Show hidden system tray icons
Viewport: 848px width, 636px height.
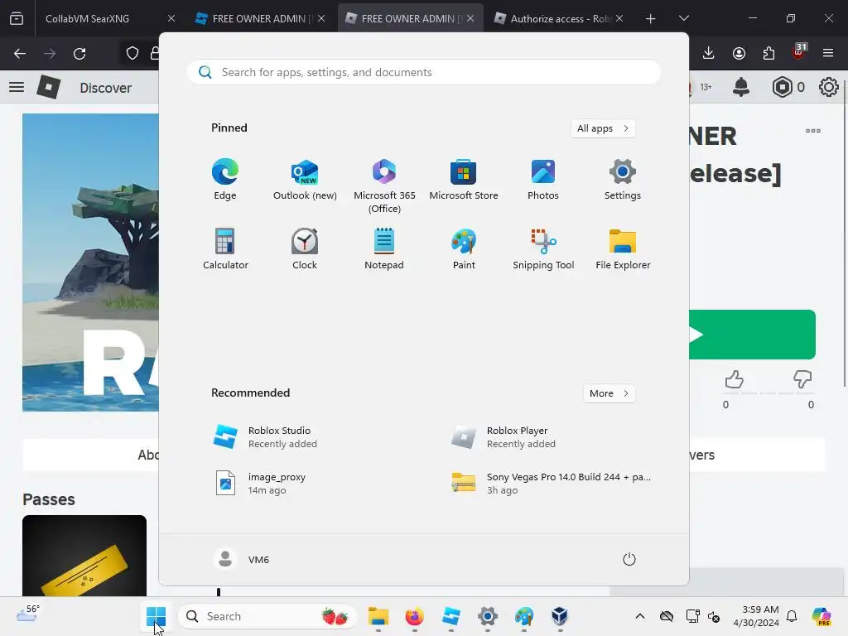[640, 616]
